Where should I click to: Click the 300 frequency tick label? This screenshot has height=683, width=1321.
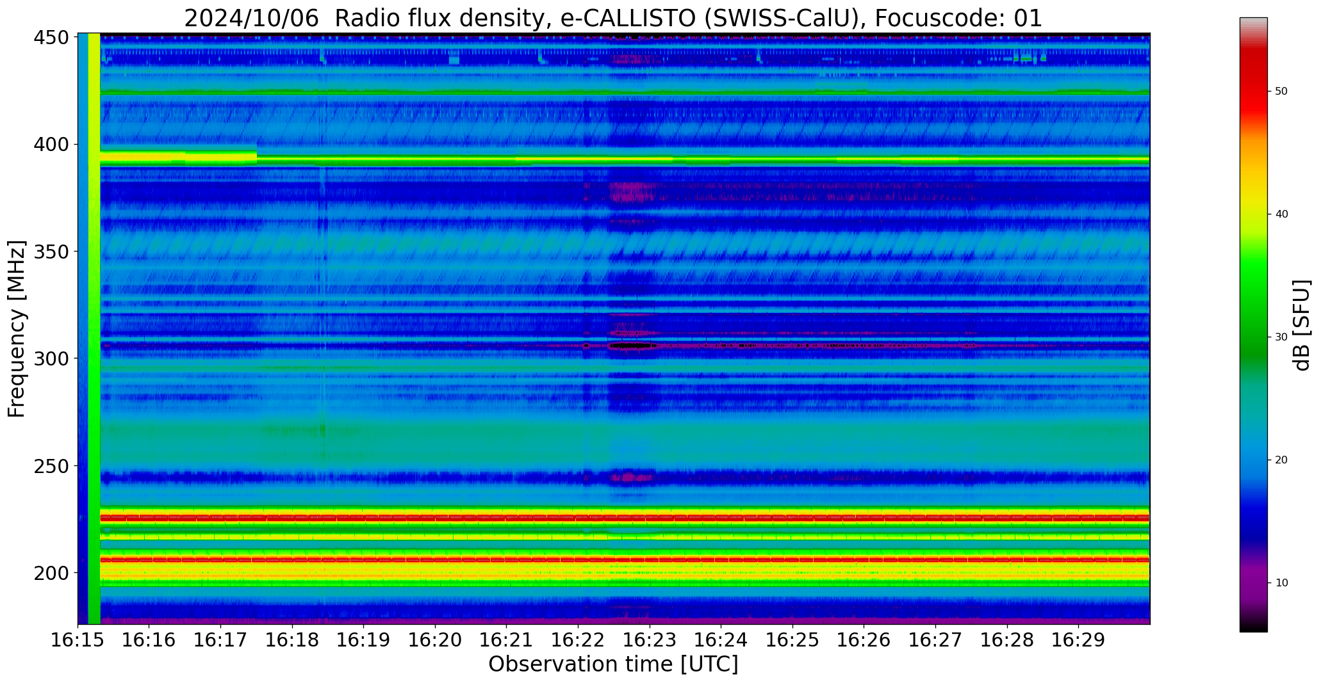pos(51,359)
